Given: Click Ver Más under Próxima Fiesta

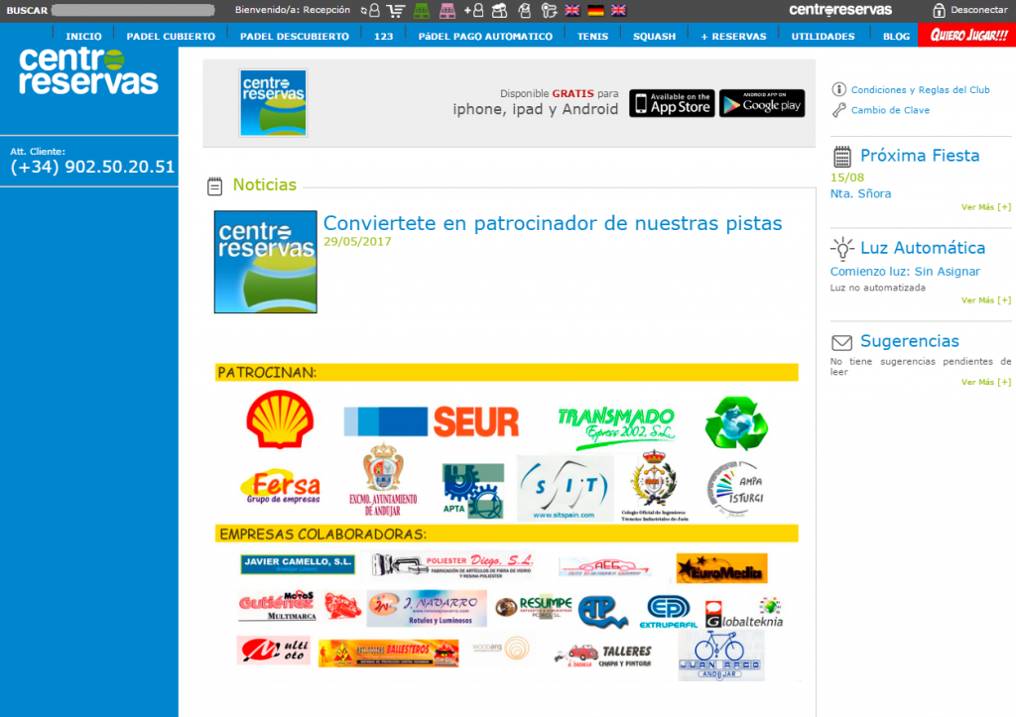Looking at the screenshot, I should click(985, 207).
